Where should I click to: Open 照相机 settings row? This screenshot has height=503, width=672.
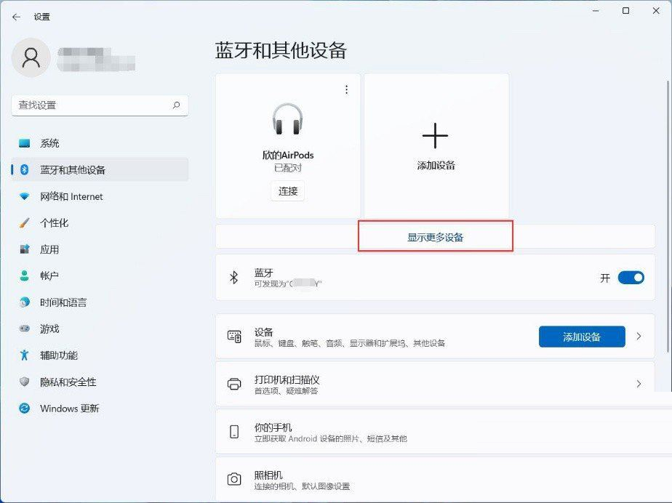click(x=444, y=480)
